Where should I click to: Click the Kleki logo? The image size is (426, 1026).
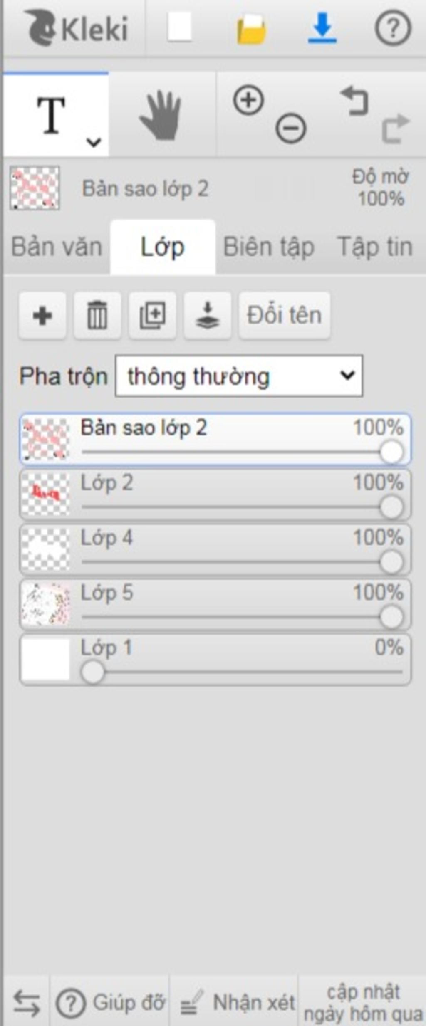pos(77,28)
